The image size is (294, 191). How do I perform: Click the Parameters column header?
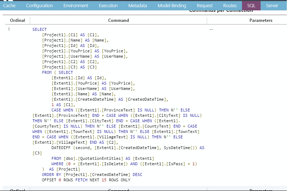pos(261,20)
